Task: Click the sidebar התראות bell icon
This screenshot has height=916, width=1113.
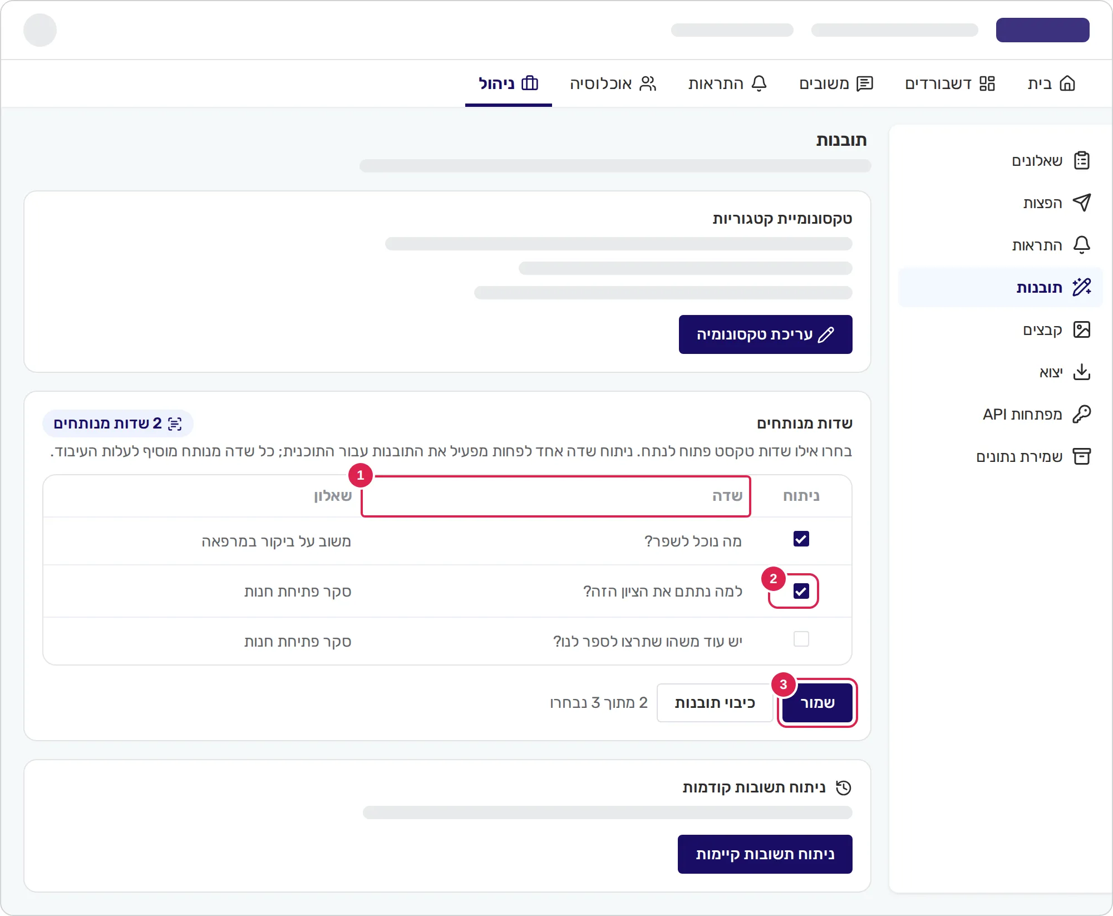Action: 1082,245
